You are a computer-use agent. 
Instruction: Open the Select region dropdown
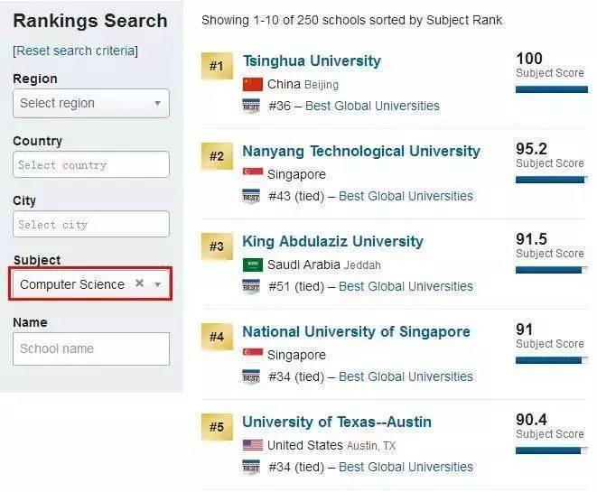[91, 103]
